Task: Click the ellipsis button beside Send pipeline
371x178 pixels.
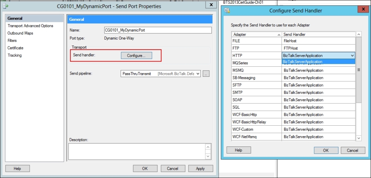Action: (206, 74)
